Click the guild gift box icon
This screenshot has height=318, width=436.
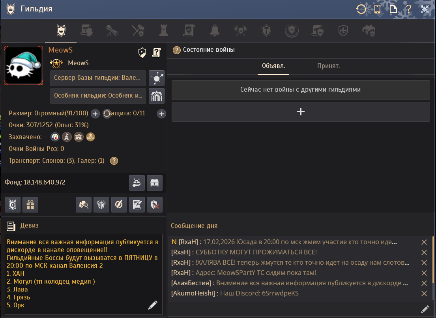[30, 205]
